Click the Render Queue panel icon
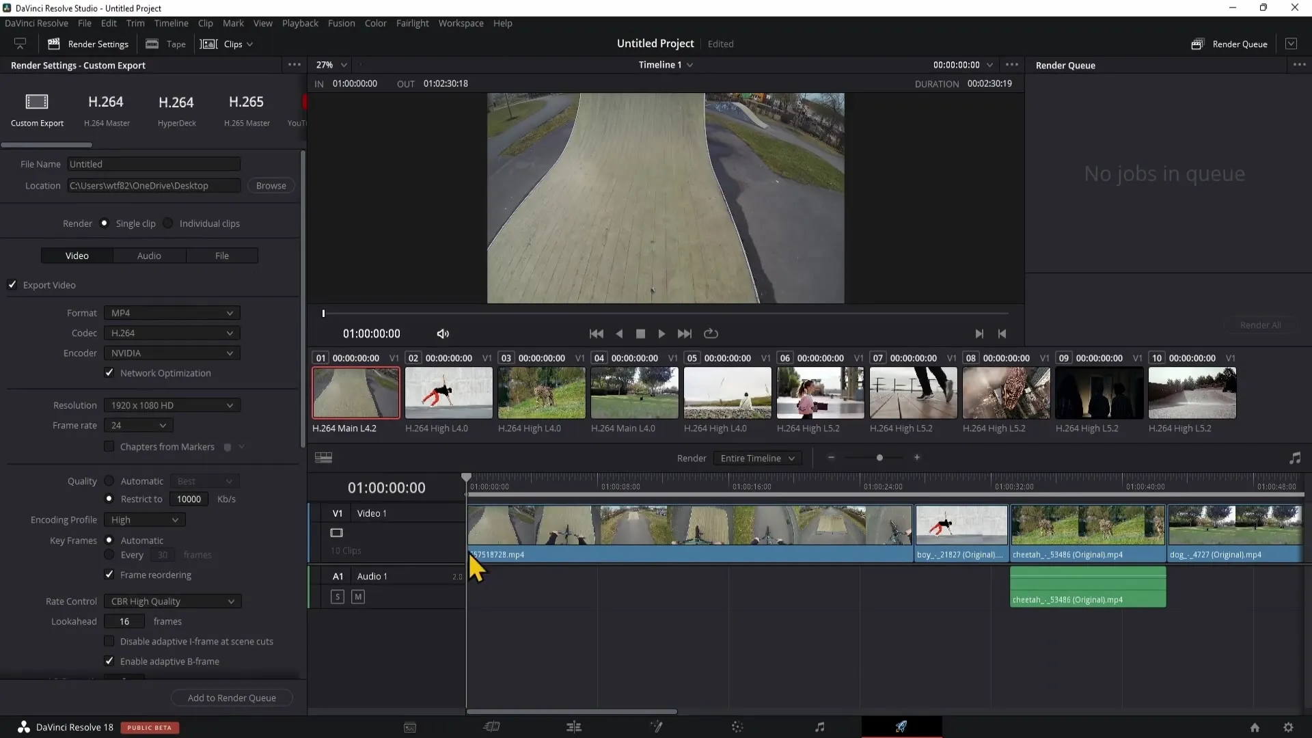Viewport: 1312px width, 738px height. (1198, 43)
